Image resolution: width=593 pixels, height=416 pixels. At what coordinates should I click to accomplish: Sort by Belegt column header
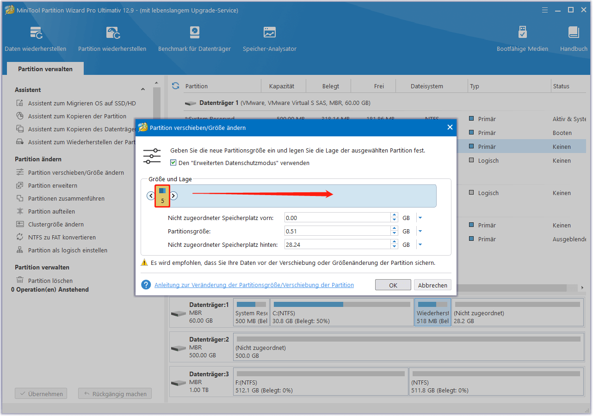tap(331, 86)
